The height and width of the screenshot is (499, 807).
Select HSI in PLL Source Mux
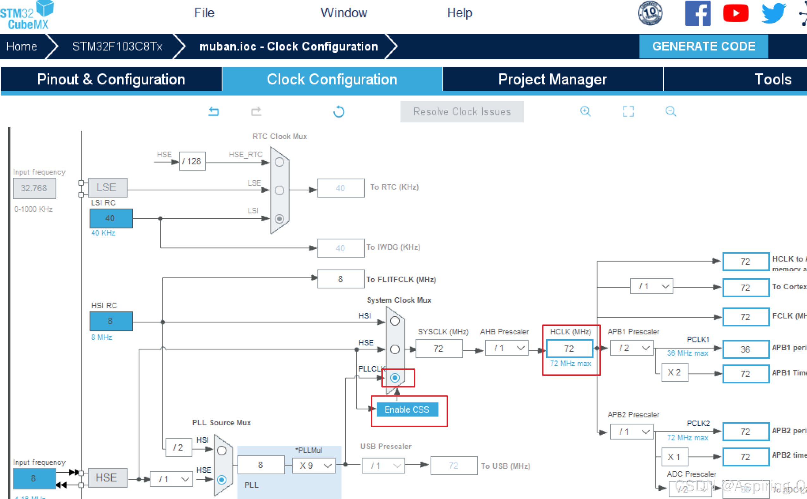(x=222, y=451)
